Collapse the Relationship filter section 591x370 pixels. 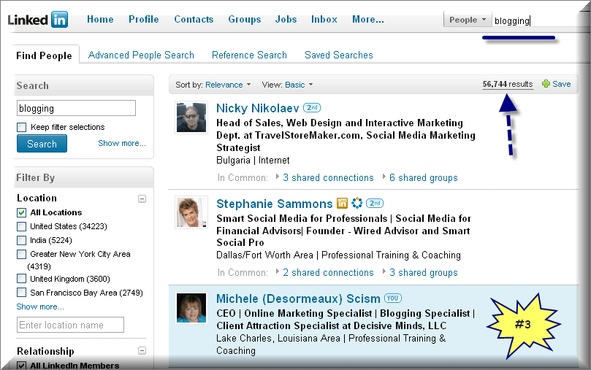[142, 351]
